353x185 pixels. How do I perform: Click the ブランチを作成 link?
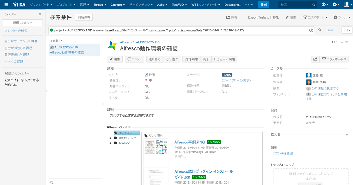click(283, 153)
